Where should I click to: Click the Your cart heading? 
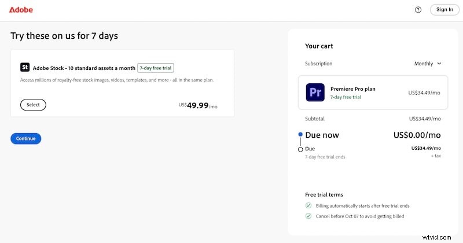point(319,46)
